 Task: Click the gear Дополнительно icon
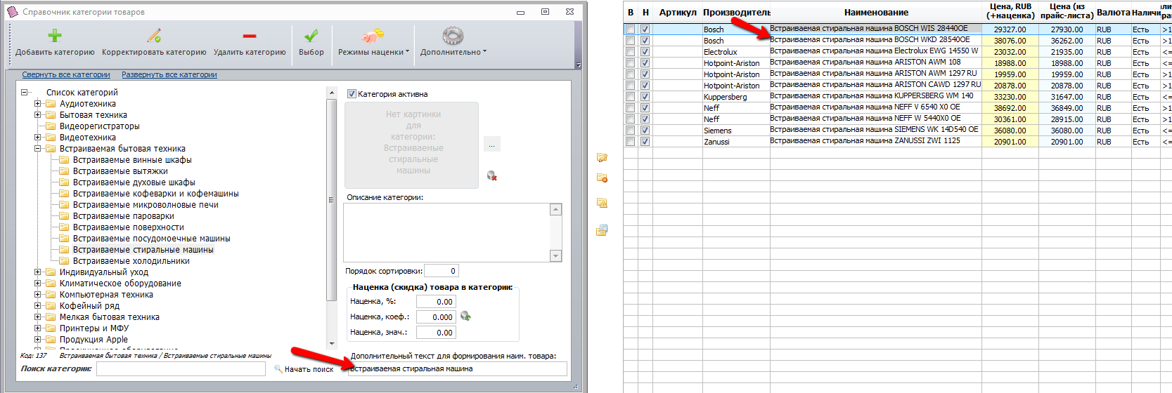(453, 36)
